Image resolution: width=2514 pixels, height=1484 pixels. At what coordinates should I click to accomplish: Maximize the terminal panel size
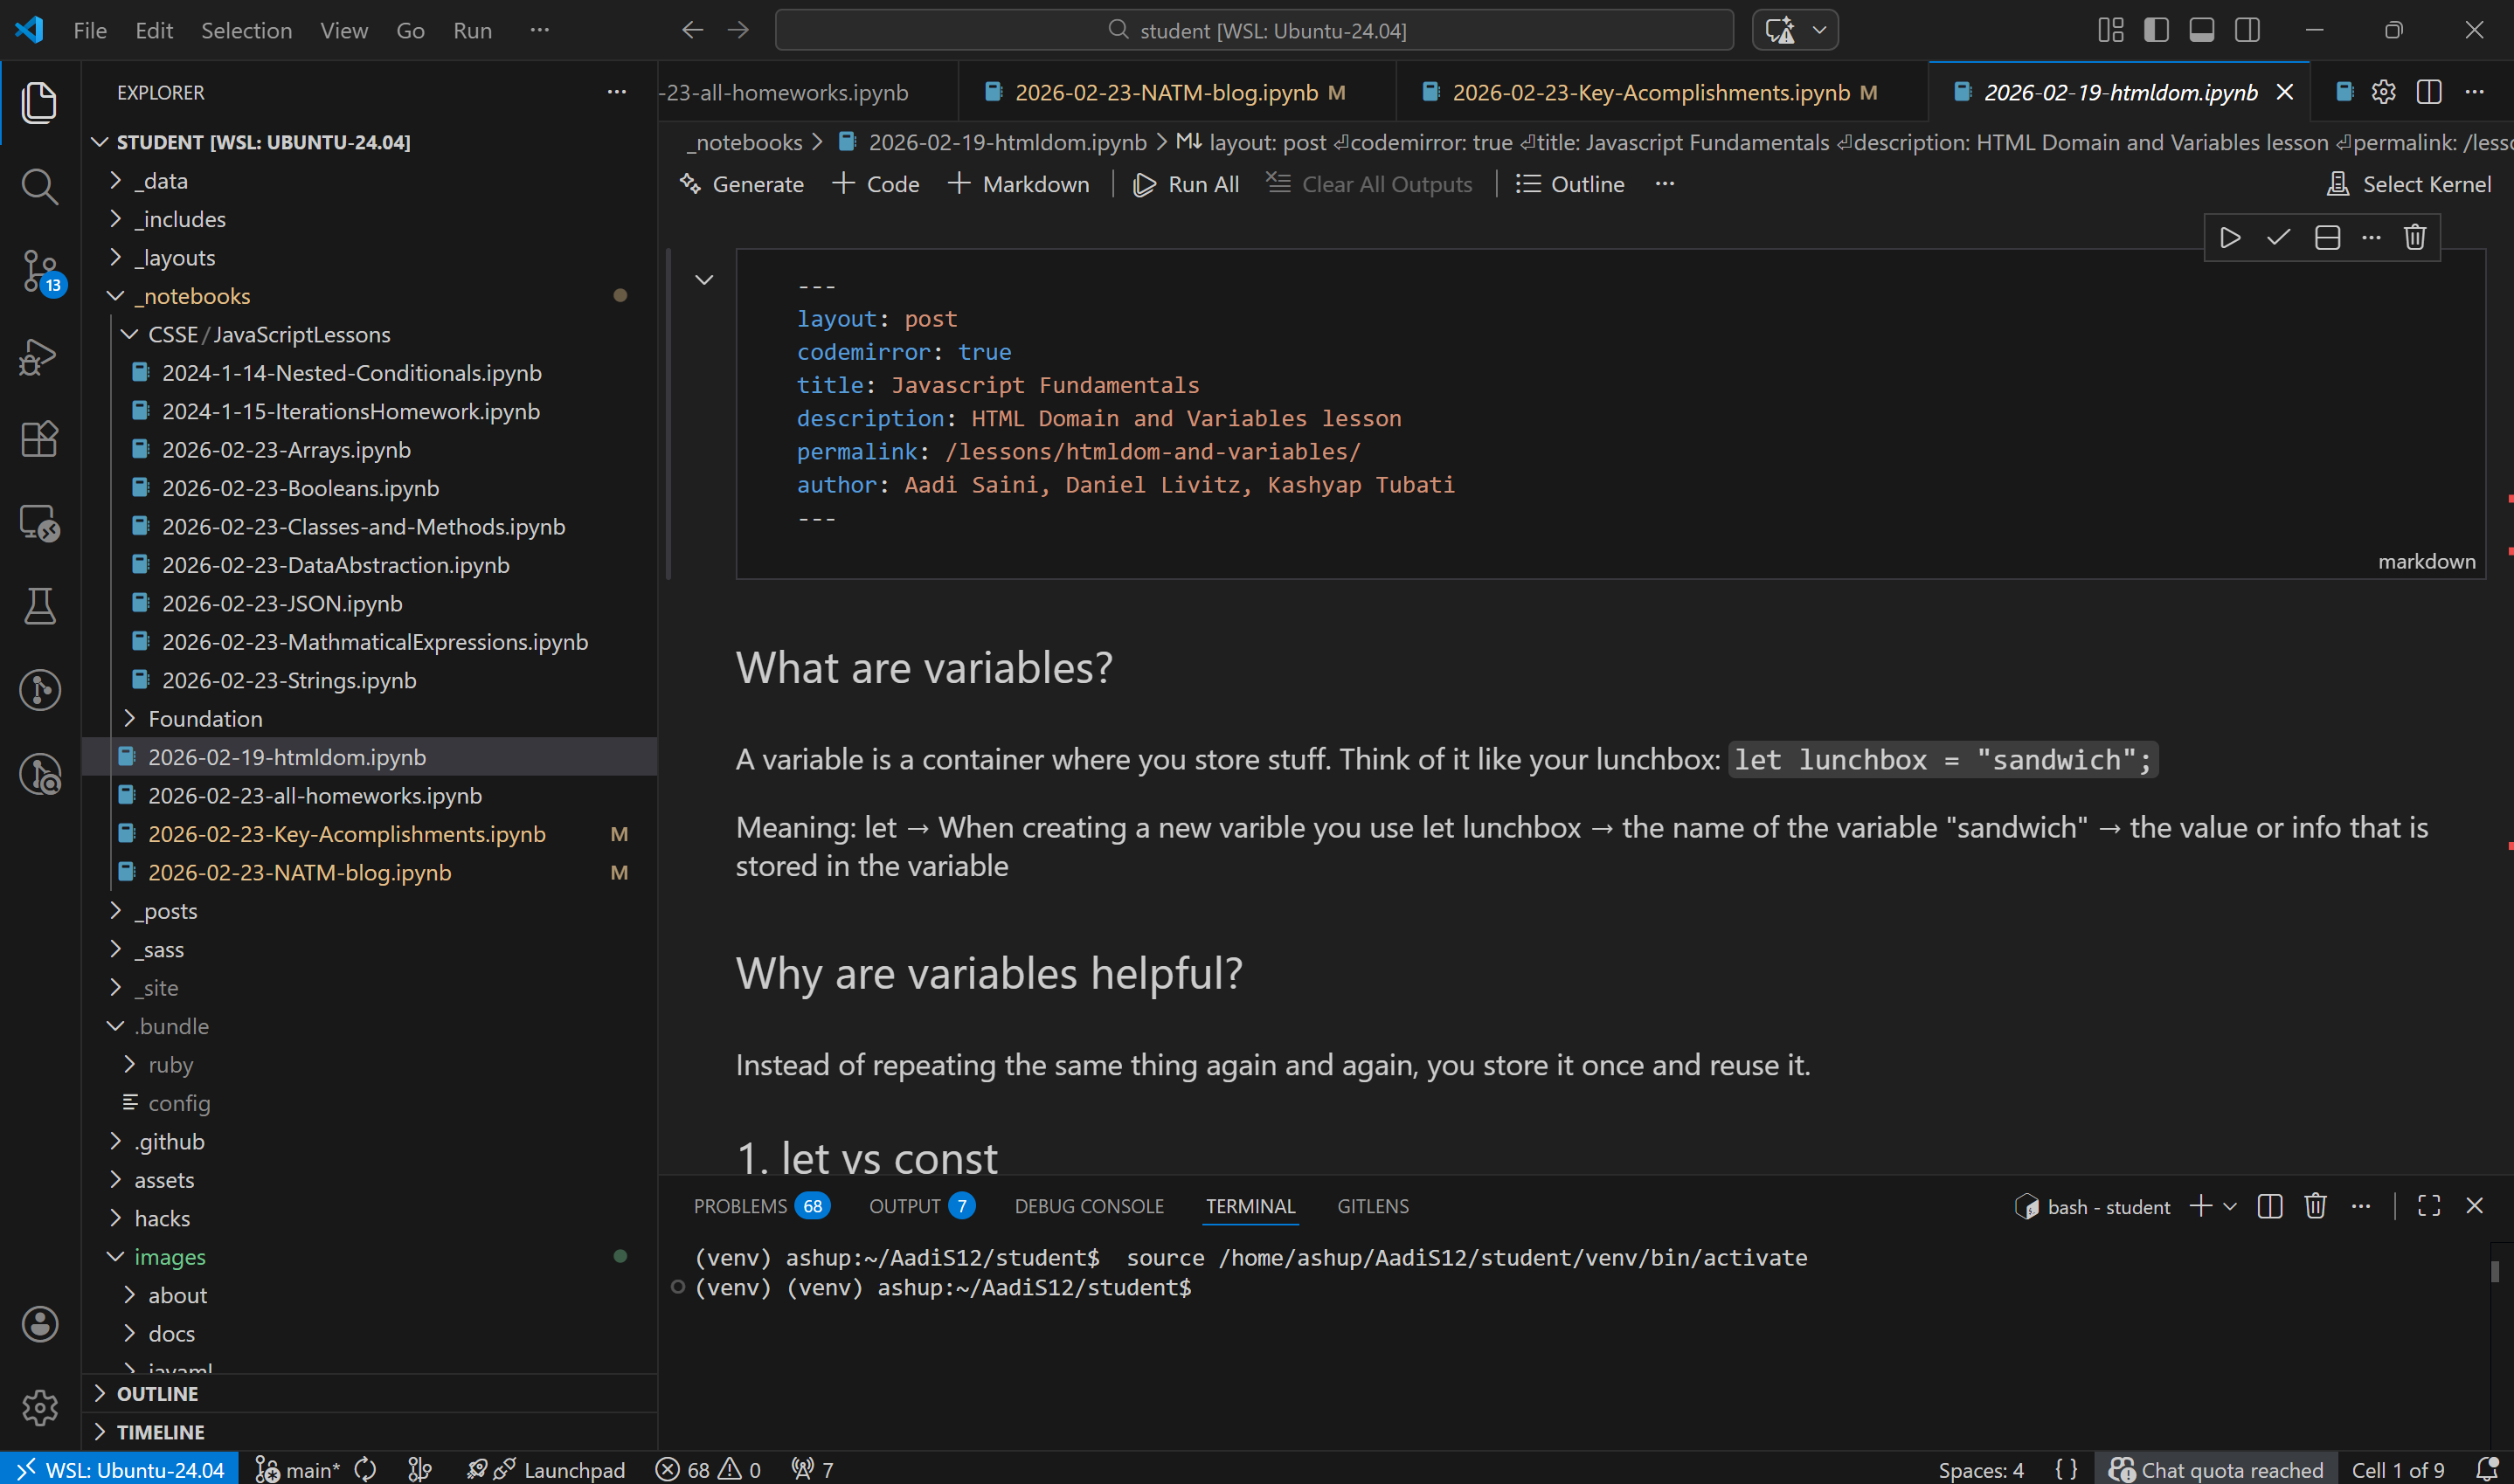coord(2429,1206)
